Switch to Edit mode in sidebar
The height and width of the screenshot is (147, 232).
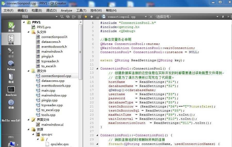tap(11, 39)
